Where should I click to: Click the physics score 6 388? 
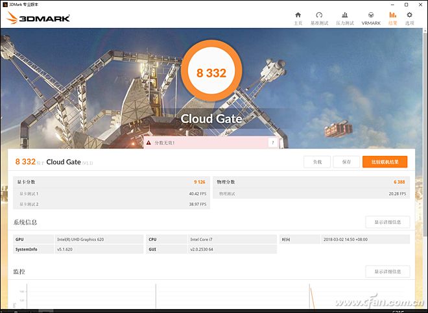[x=399, y=182]
